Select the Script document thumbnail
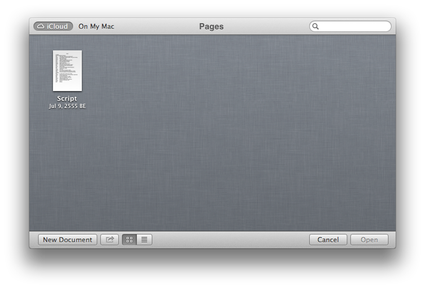 tap(67, 71)
